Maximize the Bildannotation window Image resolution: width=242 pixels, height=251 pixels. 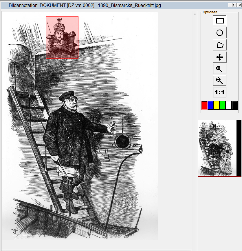[234, 5]
